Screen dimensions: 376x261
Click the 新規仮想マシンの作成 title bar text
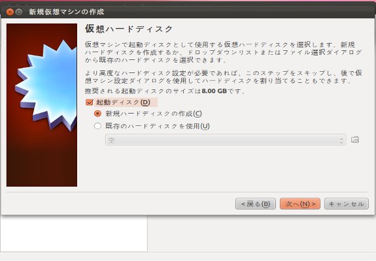point(67,12)
